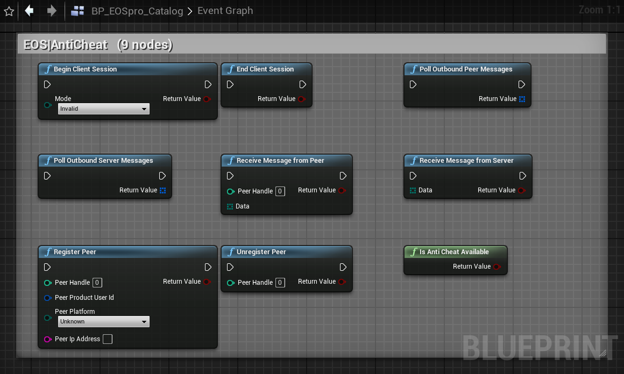Click Receive Message from Server Return Value pin
Image resolution: width=624 pixels, height=374 pixels.
coord(522,190)
